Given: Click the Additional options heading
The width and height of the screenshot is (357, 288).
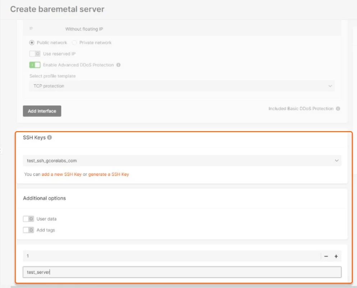Looking at the screenshot, I should 45,198.
